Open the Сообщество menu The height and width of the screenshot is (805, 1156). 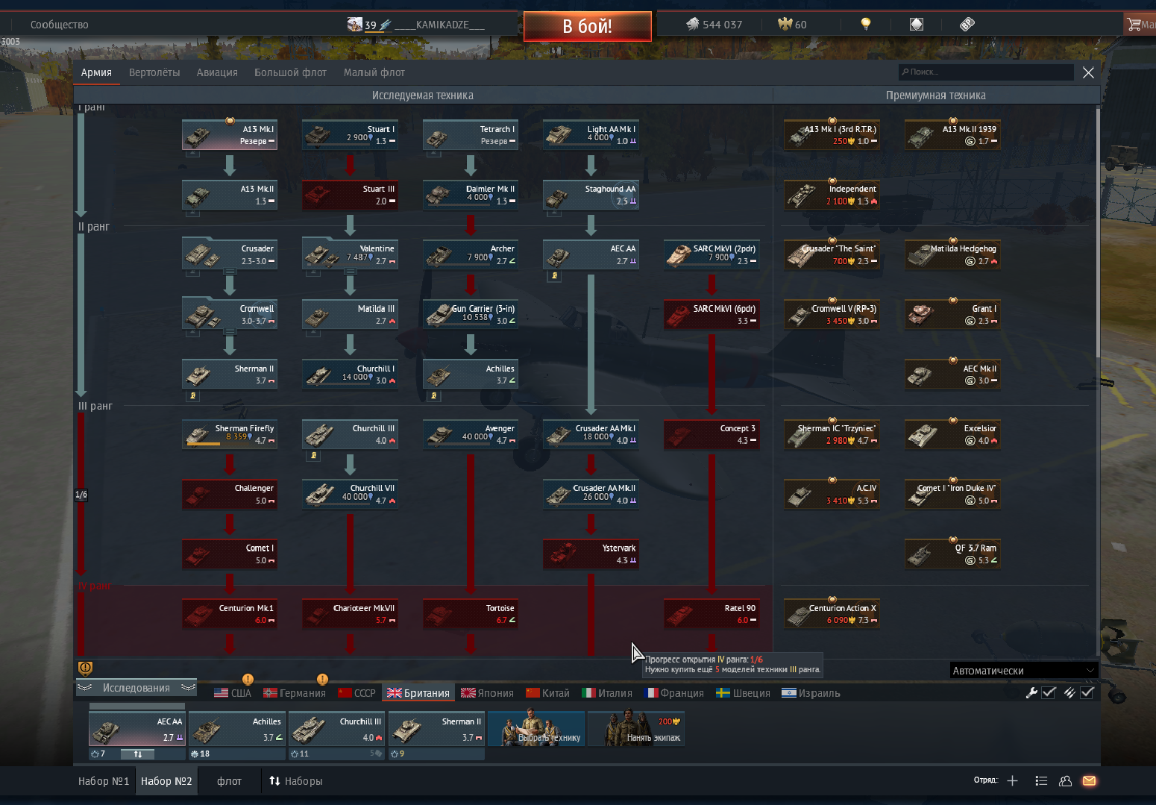coord(59,25)
